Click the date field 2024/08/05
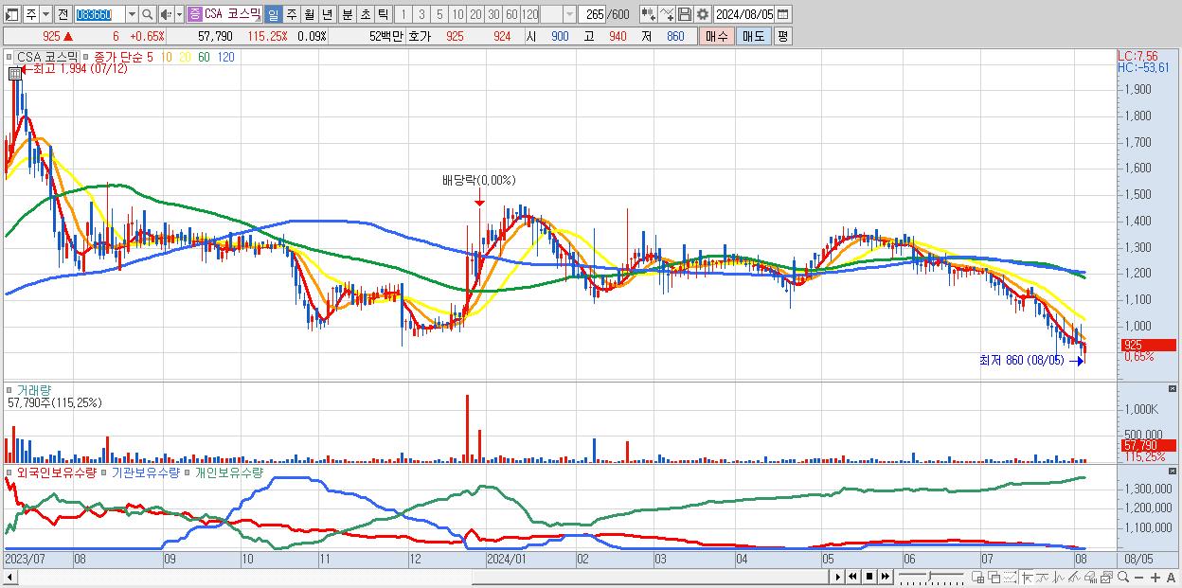This screenshot has width=1182, height=588. pyautogui.click(x=743, y=14)
